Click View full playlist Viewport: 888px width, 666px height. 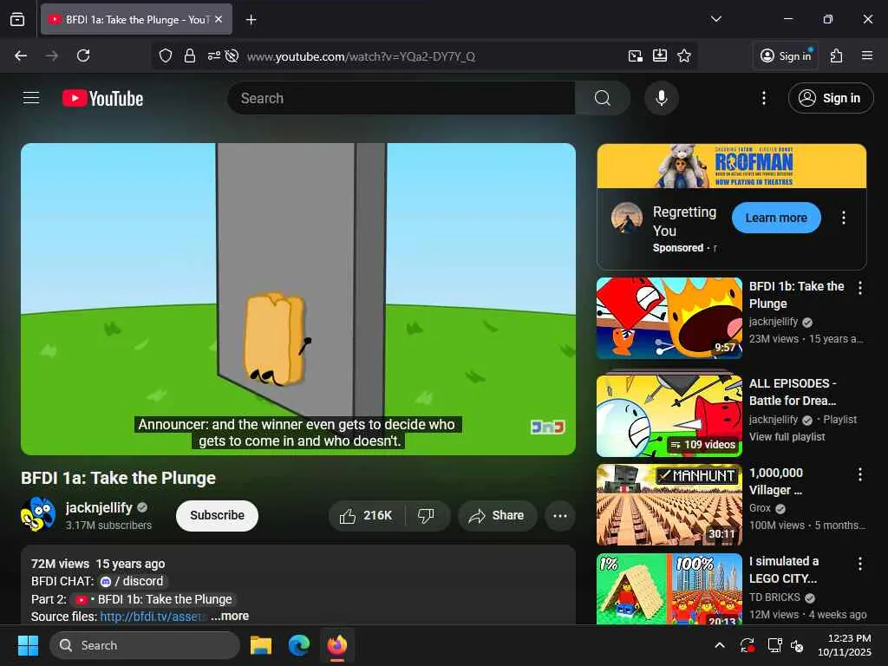coord(787,437)
